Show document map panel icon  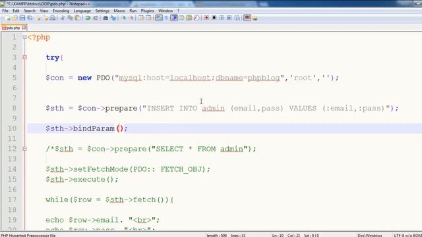(x=189, y=18)
